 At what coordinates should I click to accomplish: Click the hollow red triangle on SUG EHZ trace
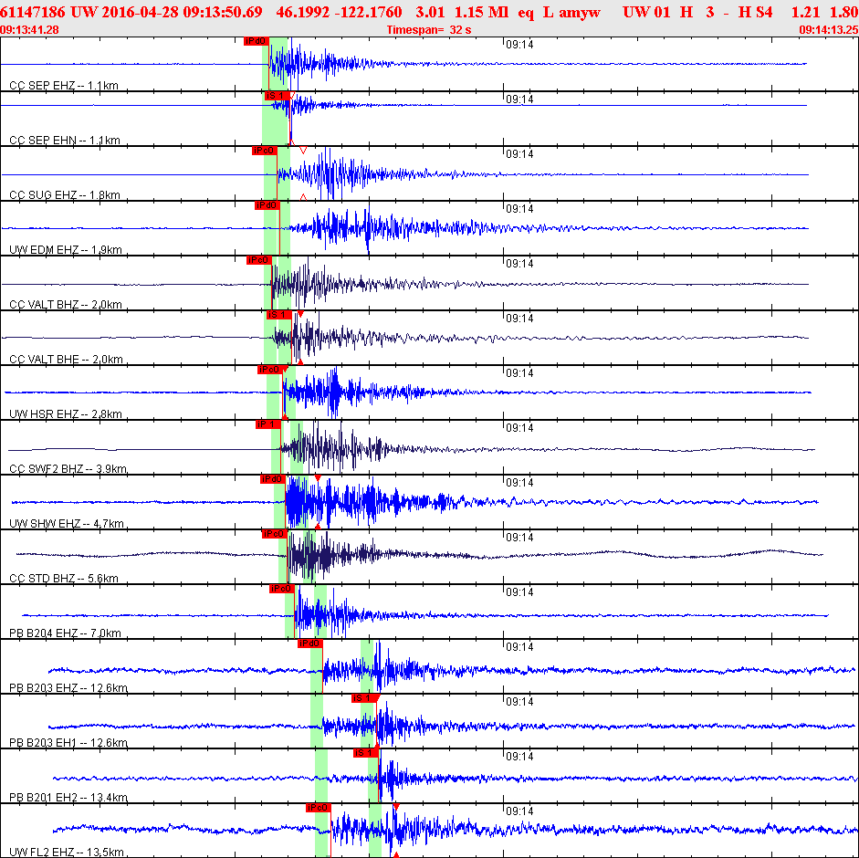303,150
